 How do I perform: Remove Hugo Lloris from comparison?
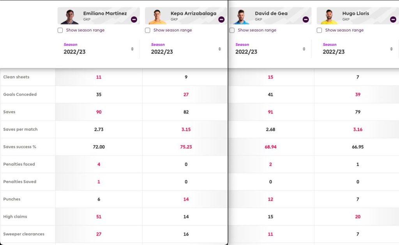coord(393,19)
